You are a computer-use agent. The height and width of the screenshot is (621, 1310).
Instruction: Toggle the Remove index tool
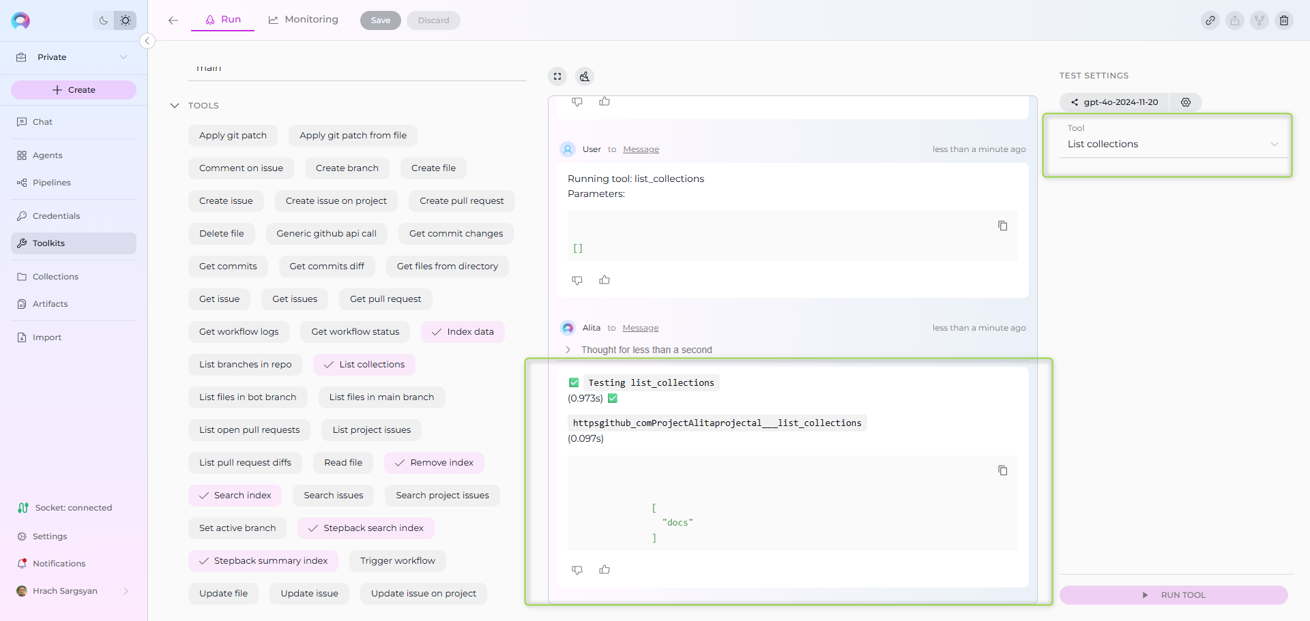[x=434, y=463]
